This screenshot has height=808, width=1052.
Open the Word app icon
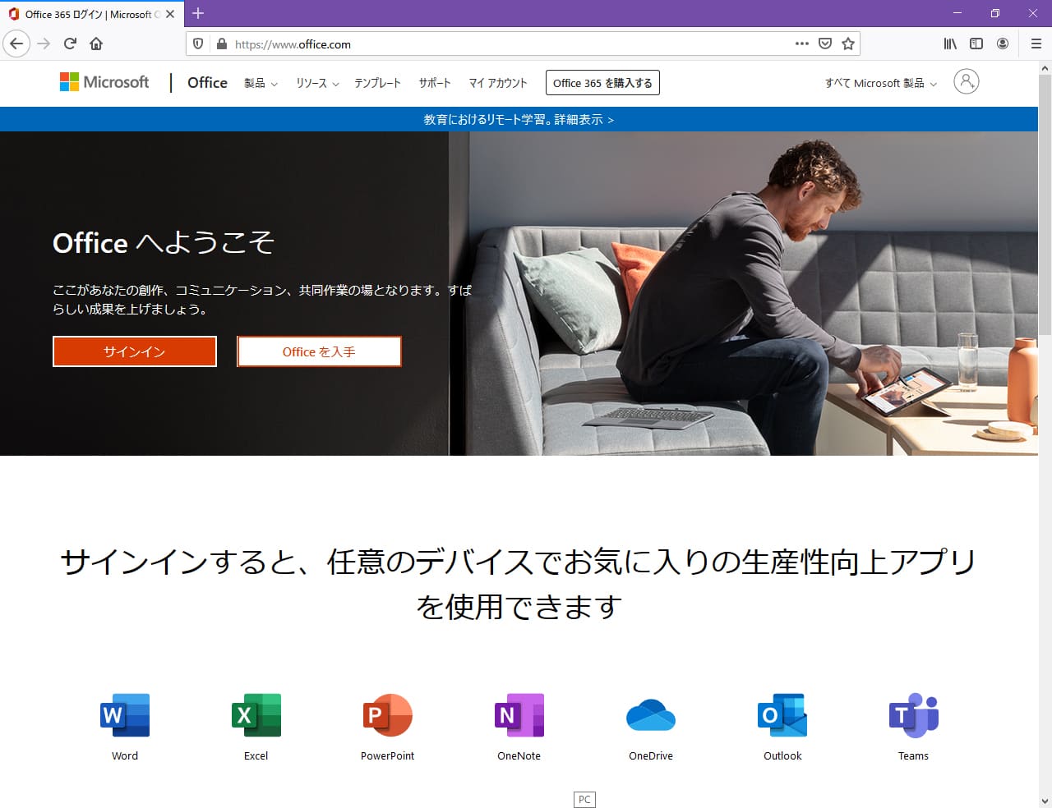[x=125, y=715]
